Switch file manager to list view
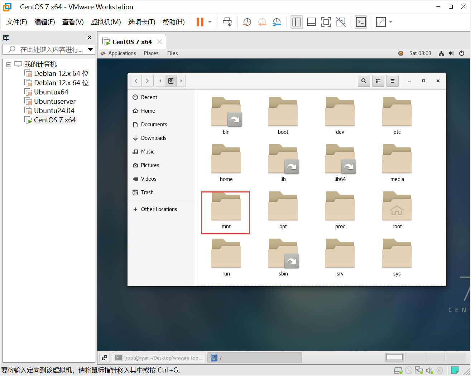This screenshot has width=471, height=376. (x=378, y=81)
